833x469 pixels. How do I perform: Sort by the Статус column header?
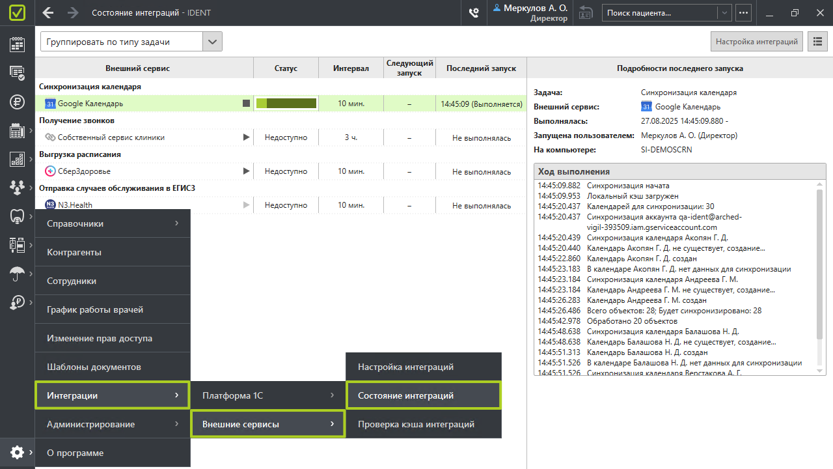[x=286, y=68]
